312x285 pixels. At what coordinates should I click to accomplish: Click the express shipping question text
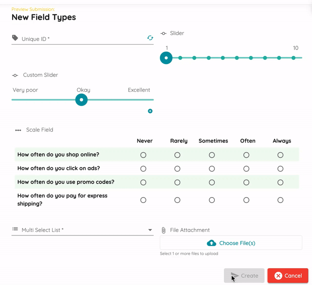(62, 200)
